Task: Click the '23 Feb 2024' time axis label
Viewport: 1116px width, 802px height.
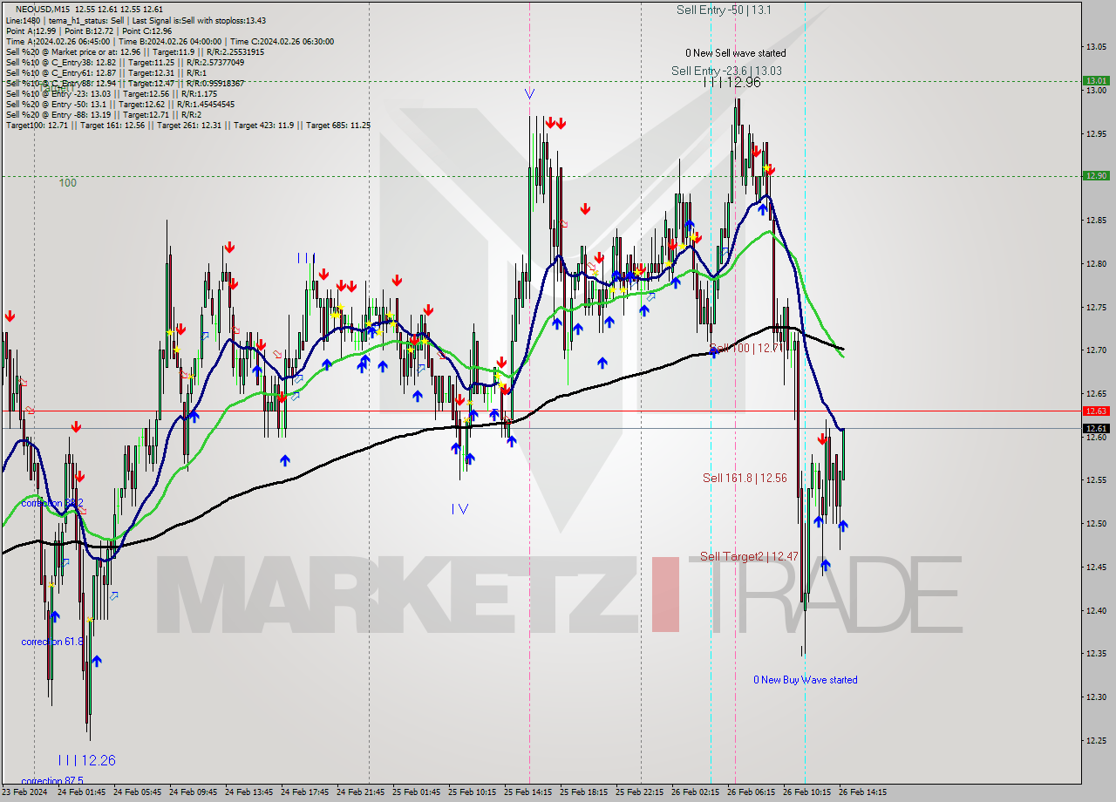Action: tap(24, 792)
